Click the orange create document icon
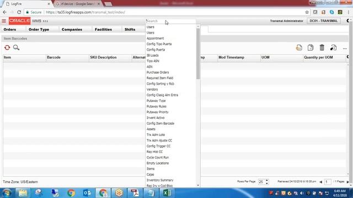Screen dimensions: 353x198 click(299, 48)
